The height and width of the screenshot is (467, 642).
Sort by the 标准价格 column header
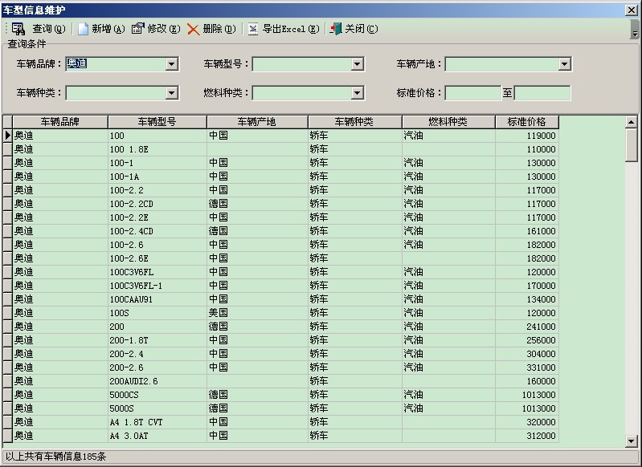527,122
